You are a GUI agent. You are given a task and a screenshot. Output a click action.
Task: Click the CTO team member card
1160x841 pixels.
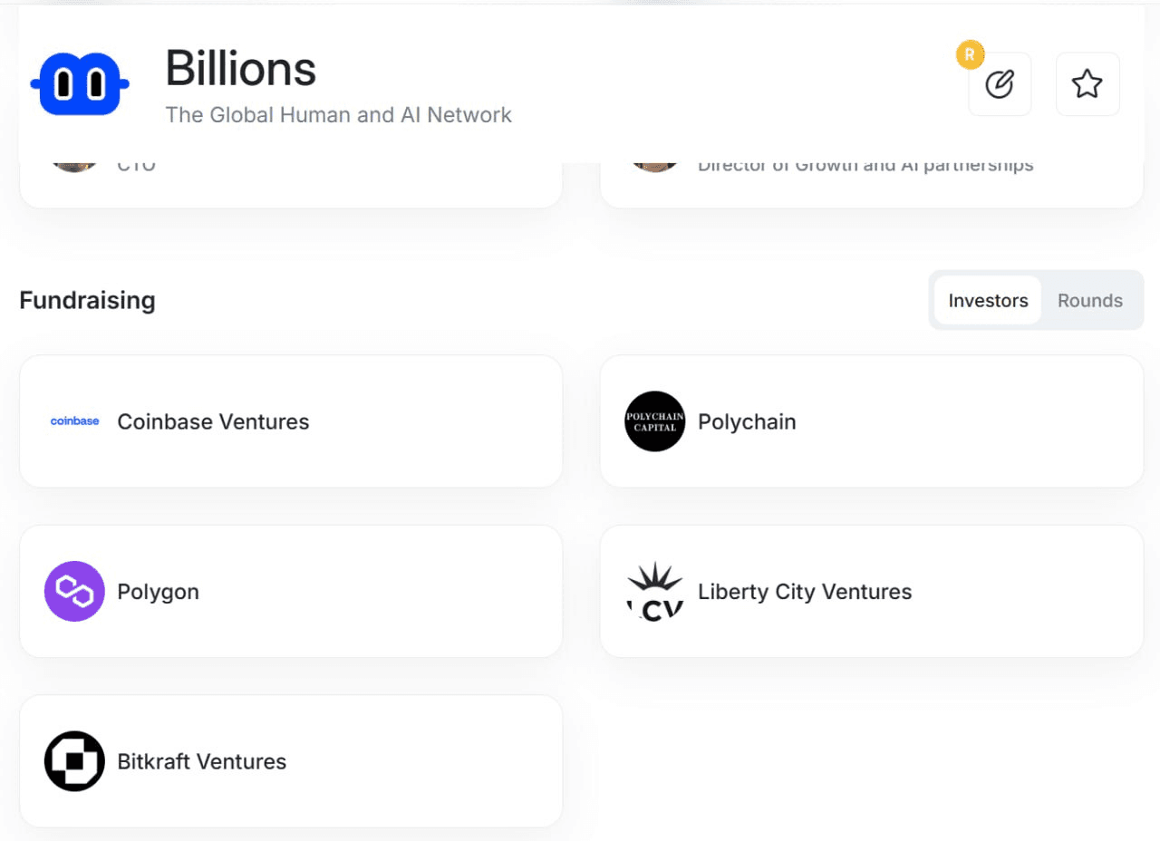(291, 185)
